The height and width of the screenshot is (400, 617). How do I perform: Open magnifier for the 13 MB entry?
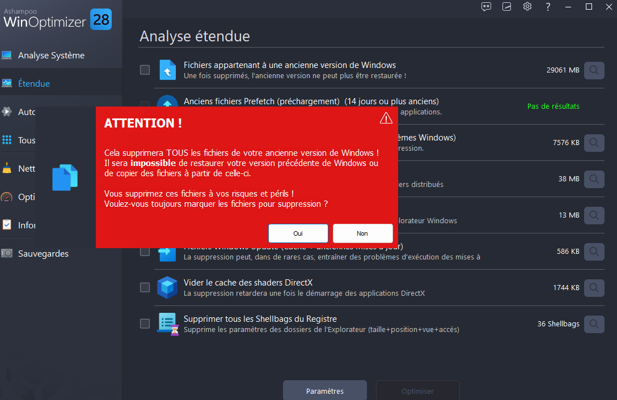tap(594, 215)
